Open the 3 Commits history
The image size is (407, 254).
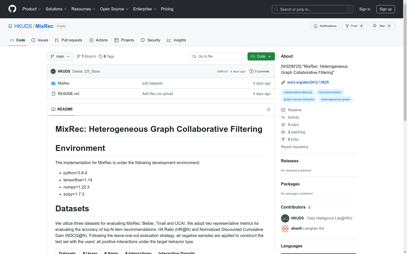pyautogui.click(x=259, y=71)
